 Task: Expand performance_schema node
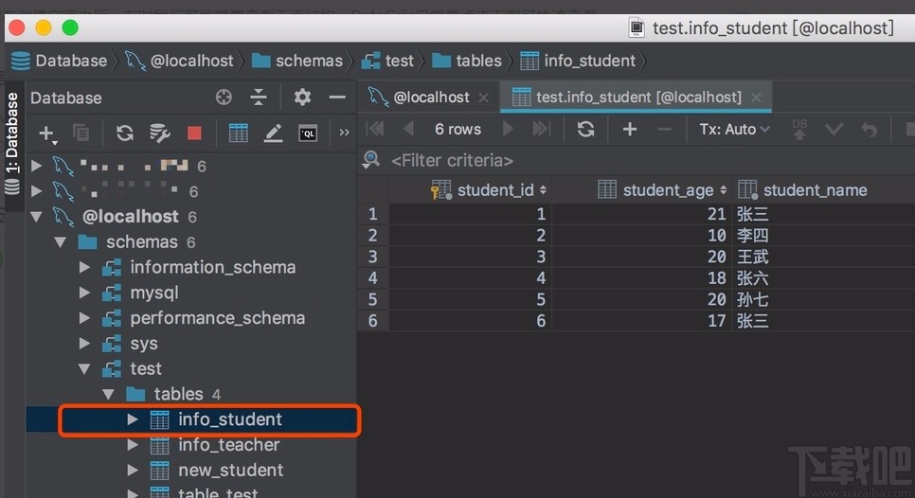tap(84, 318)
